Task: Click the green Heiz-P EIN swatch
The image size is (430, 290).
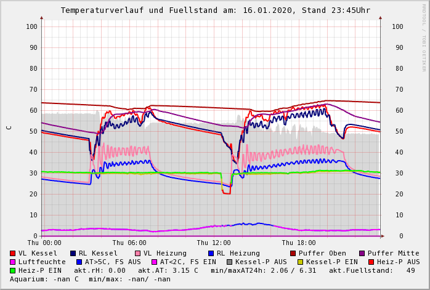Action: (x=12, y=270)
